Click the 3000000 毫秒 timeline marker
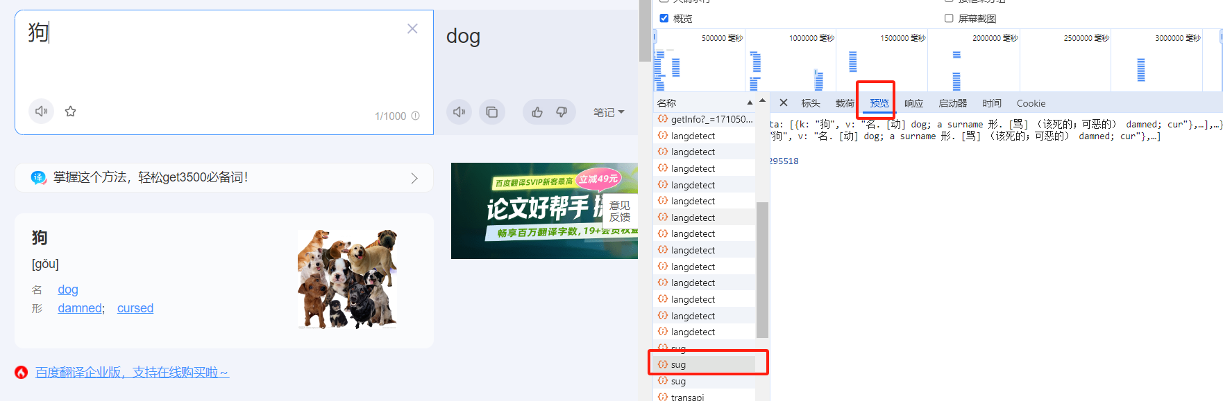1223x401 pixels. [1178, 38]
